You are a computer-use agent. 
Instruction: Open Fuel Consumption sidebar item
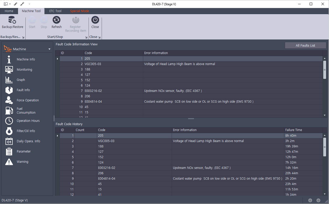[26, 111]
